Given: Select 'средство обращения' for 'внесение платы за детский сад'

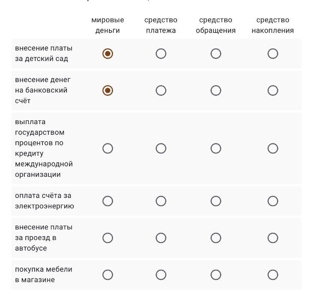Looking at the screenshot, I should (x=216, y=53).
